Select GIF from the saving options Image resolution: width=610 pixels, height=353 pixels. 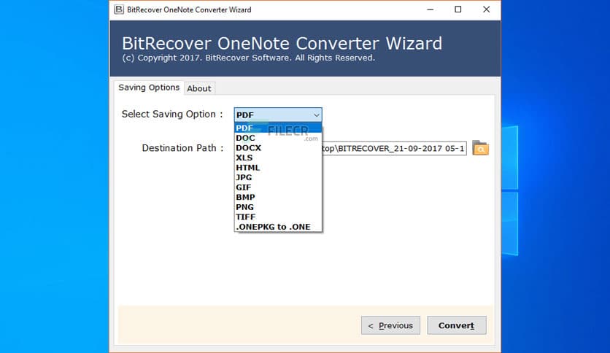(x=278, y=187)
